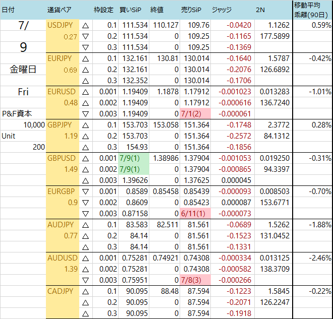The height and width of the screenshot is (319, 333).
Task: Select the EURGBP currency pair cell
Action: coord(63,192)
